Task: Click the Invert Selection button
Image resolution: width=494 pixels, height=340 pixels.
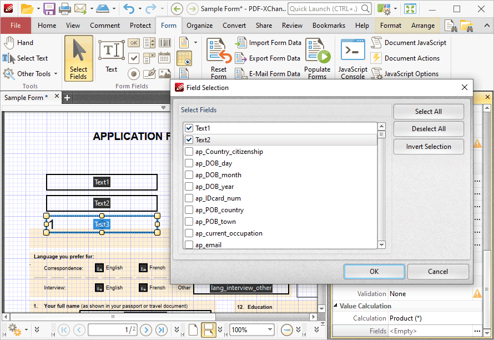Action: pyautogui.click(x=429, y=147)
